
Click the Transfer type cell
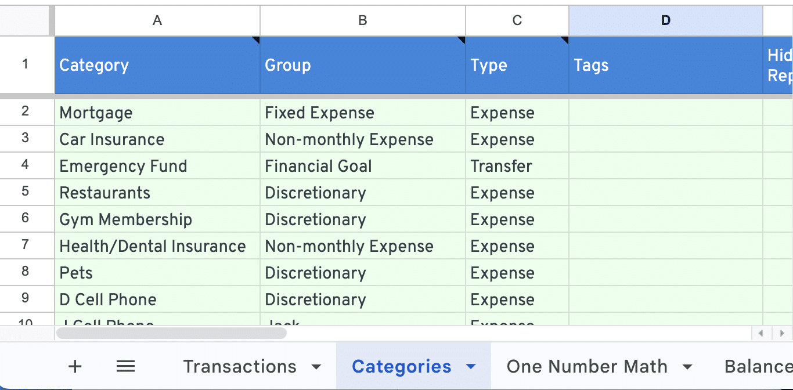tap(517, 166)
